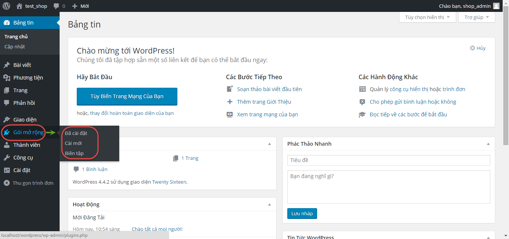Screen dimensions: 509x239
Task: Click the plus icon beside Thêm trang
Action: click(x=230, y=102)
